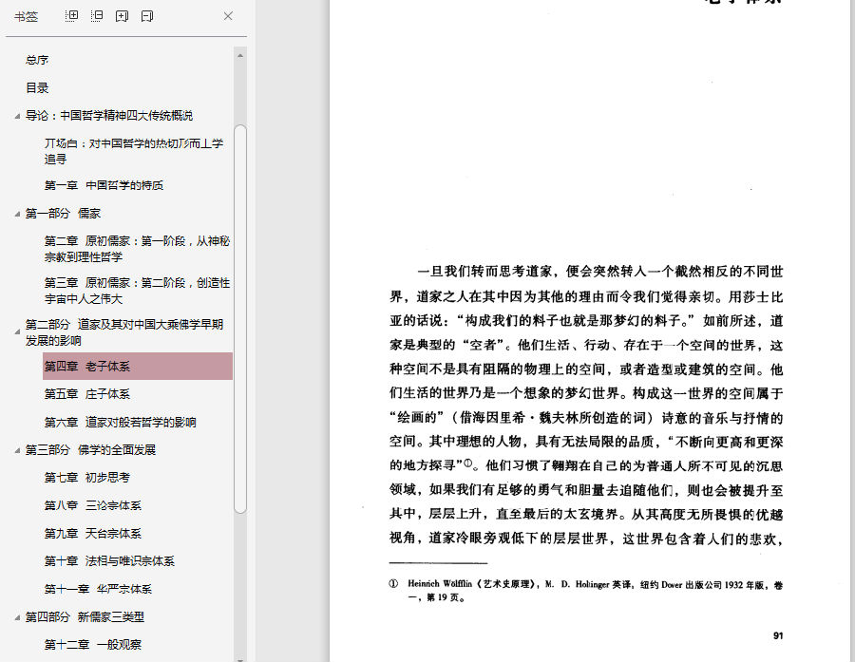
Task: Open 第六章 道家对般若哲学的影响
Action: [x=120, y=422]
